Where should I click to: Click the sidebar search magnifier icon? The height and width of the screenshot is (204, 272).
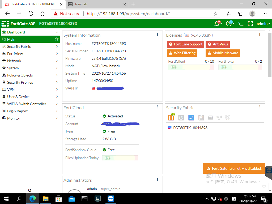(30, 191)
